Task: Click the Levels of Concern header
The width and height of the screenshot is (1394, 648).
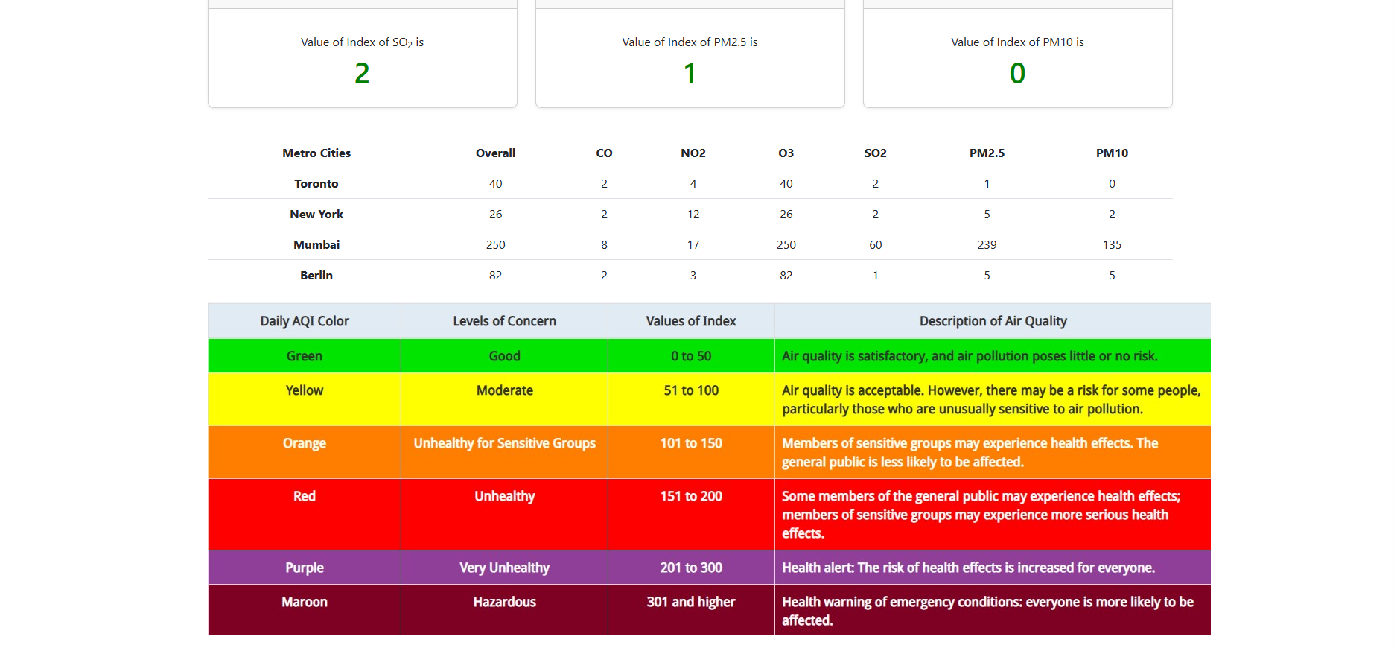Action: pos(504,321)
